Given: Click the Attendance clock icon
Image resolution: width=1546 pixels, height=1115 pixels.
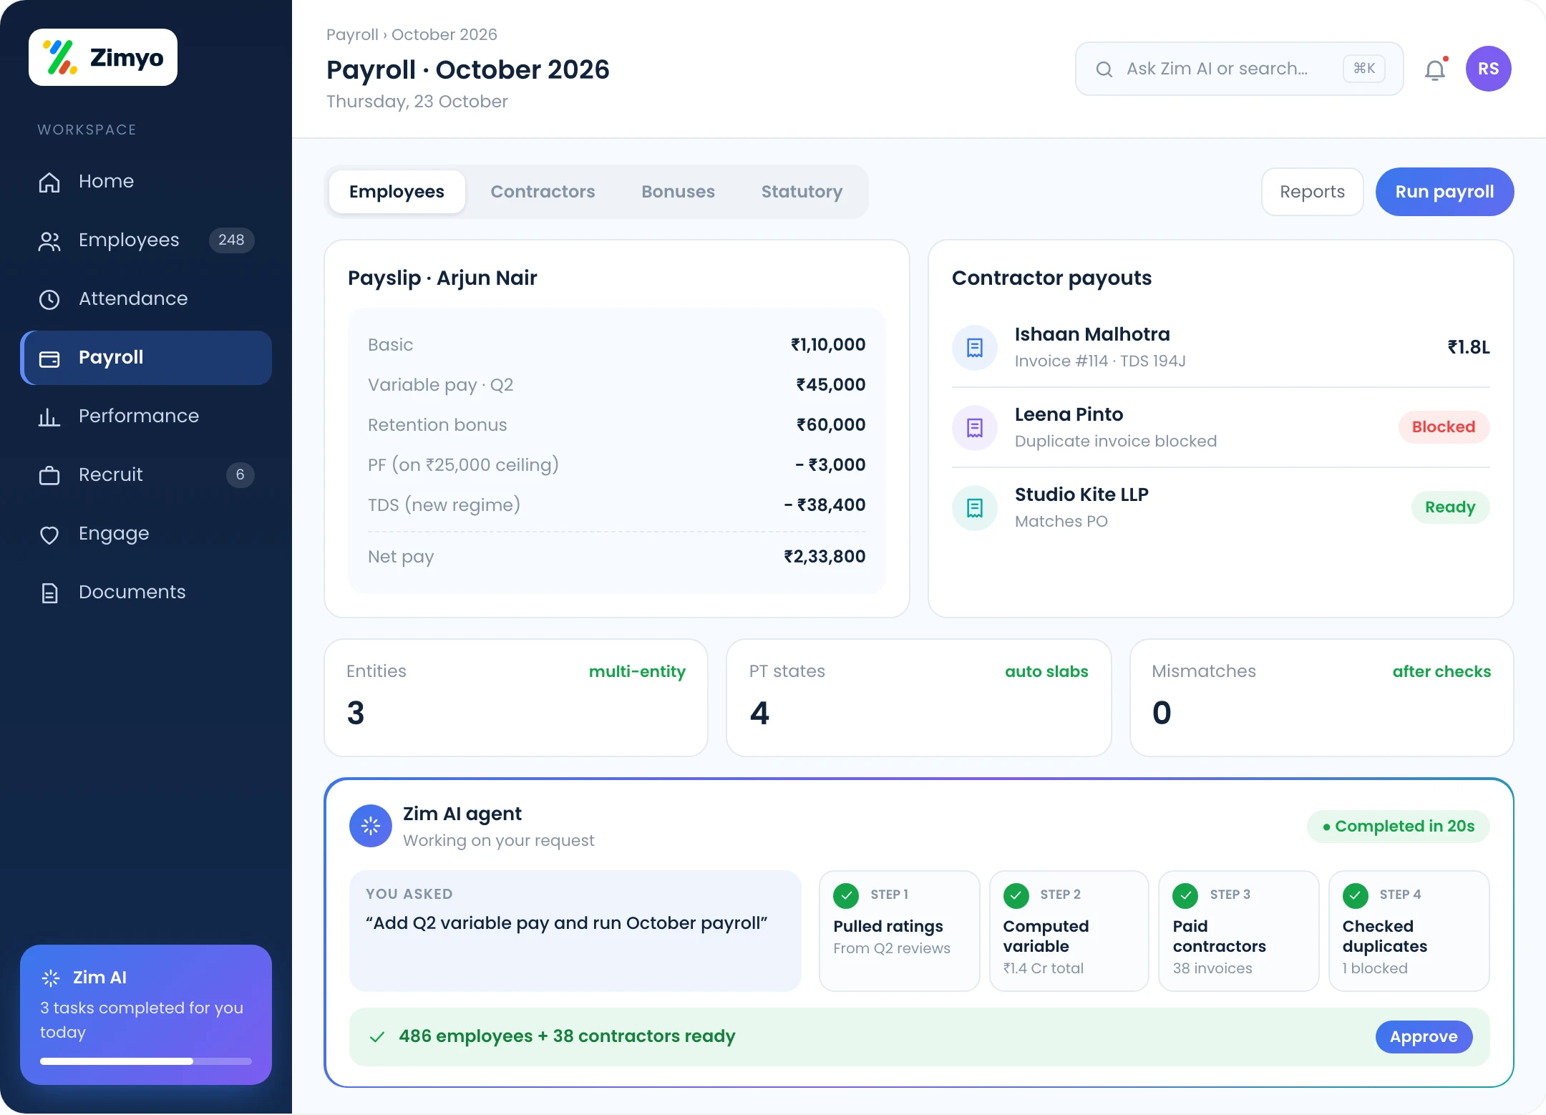Looking at the screenshot, I should pos(49,299).
